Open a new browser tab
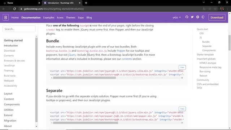 pyautogui.click(x=86, y=3)
